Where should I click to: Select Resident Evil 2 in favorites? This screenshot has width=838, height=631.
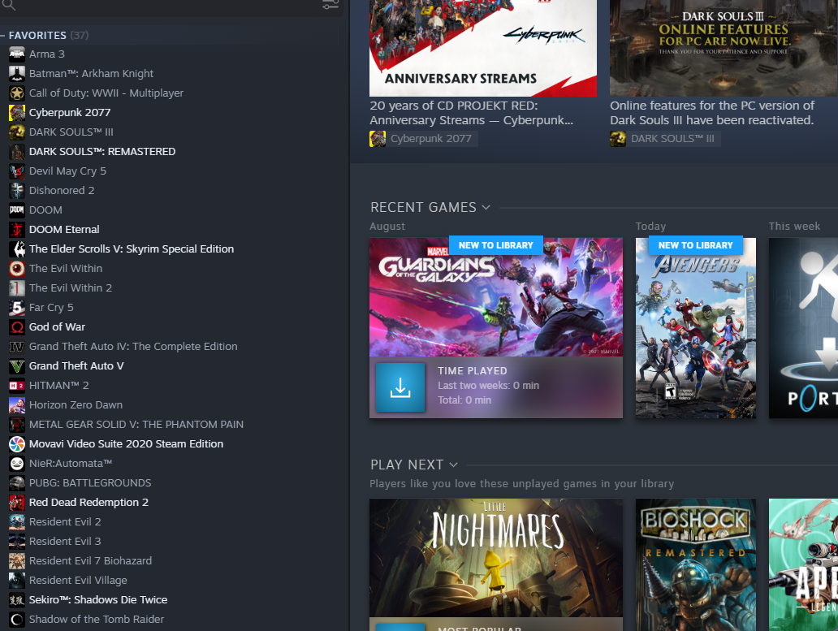point(65,522)
